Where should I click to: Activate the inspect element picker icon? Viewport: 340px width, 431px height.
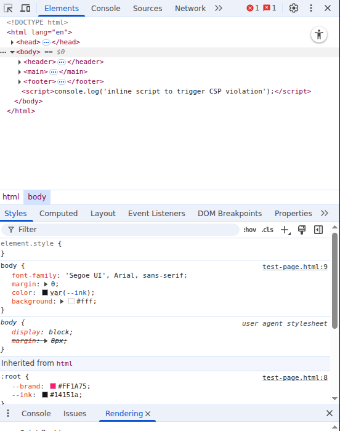point(8,8)
